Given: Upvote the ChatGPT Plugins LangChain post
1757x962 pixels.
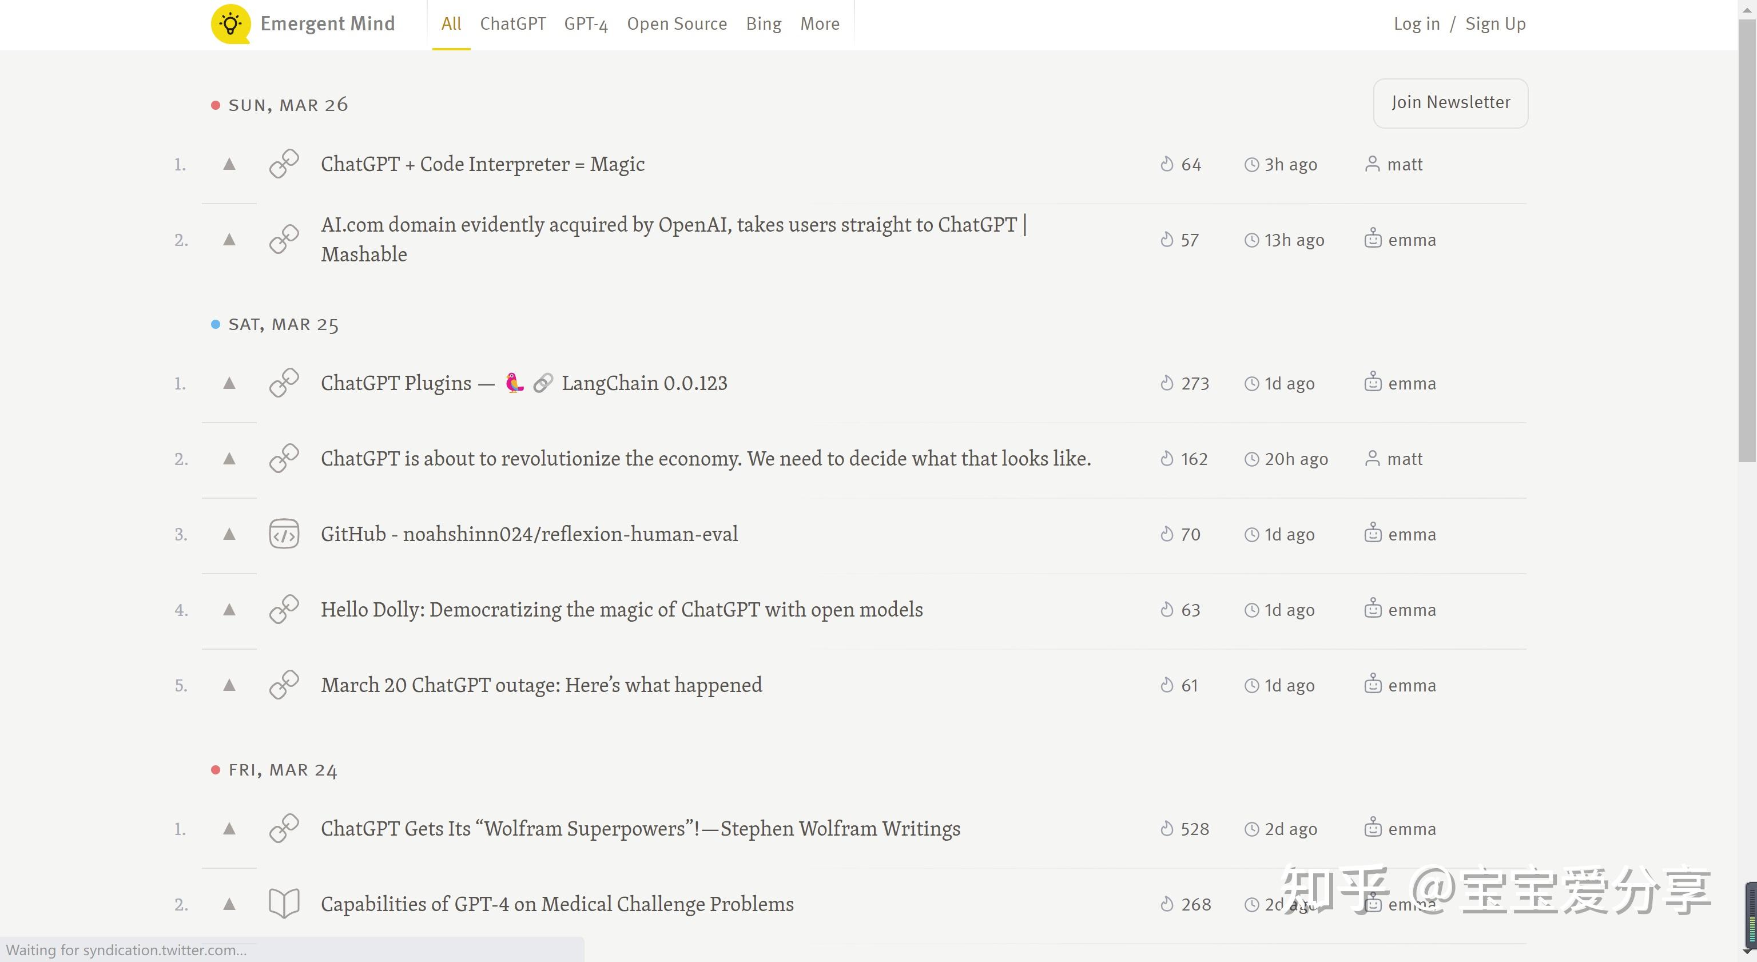Looking at the screenshot, I should point(229,383).
